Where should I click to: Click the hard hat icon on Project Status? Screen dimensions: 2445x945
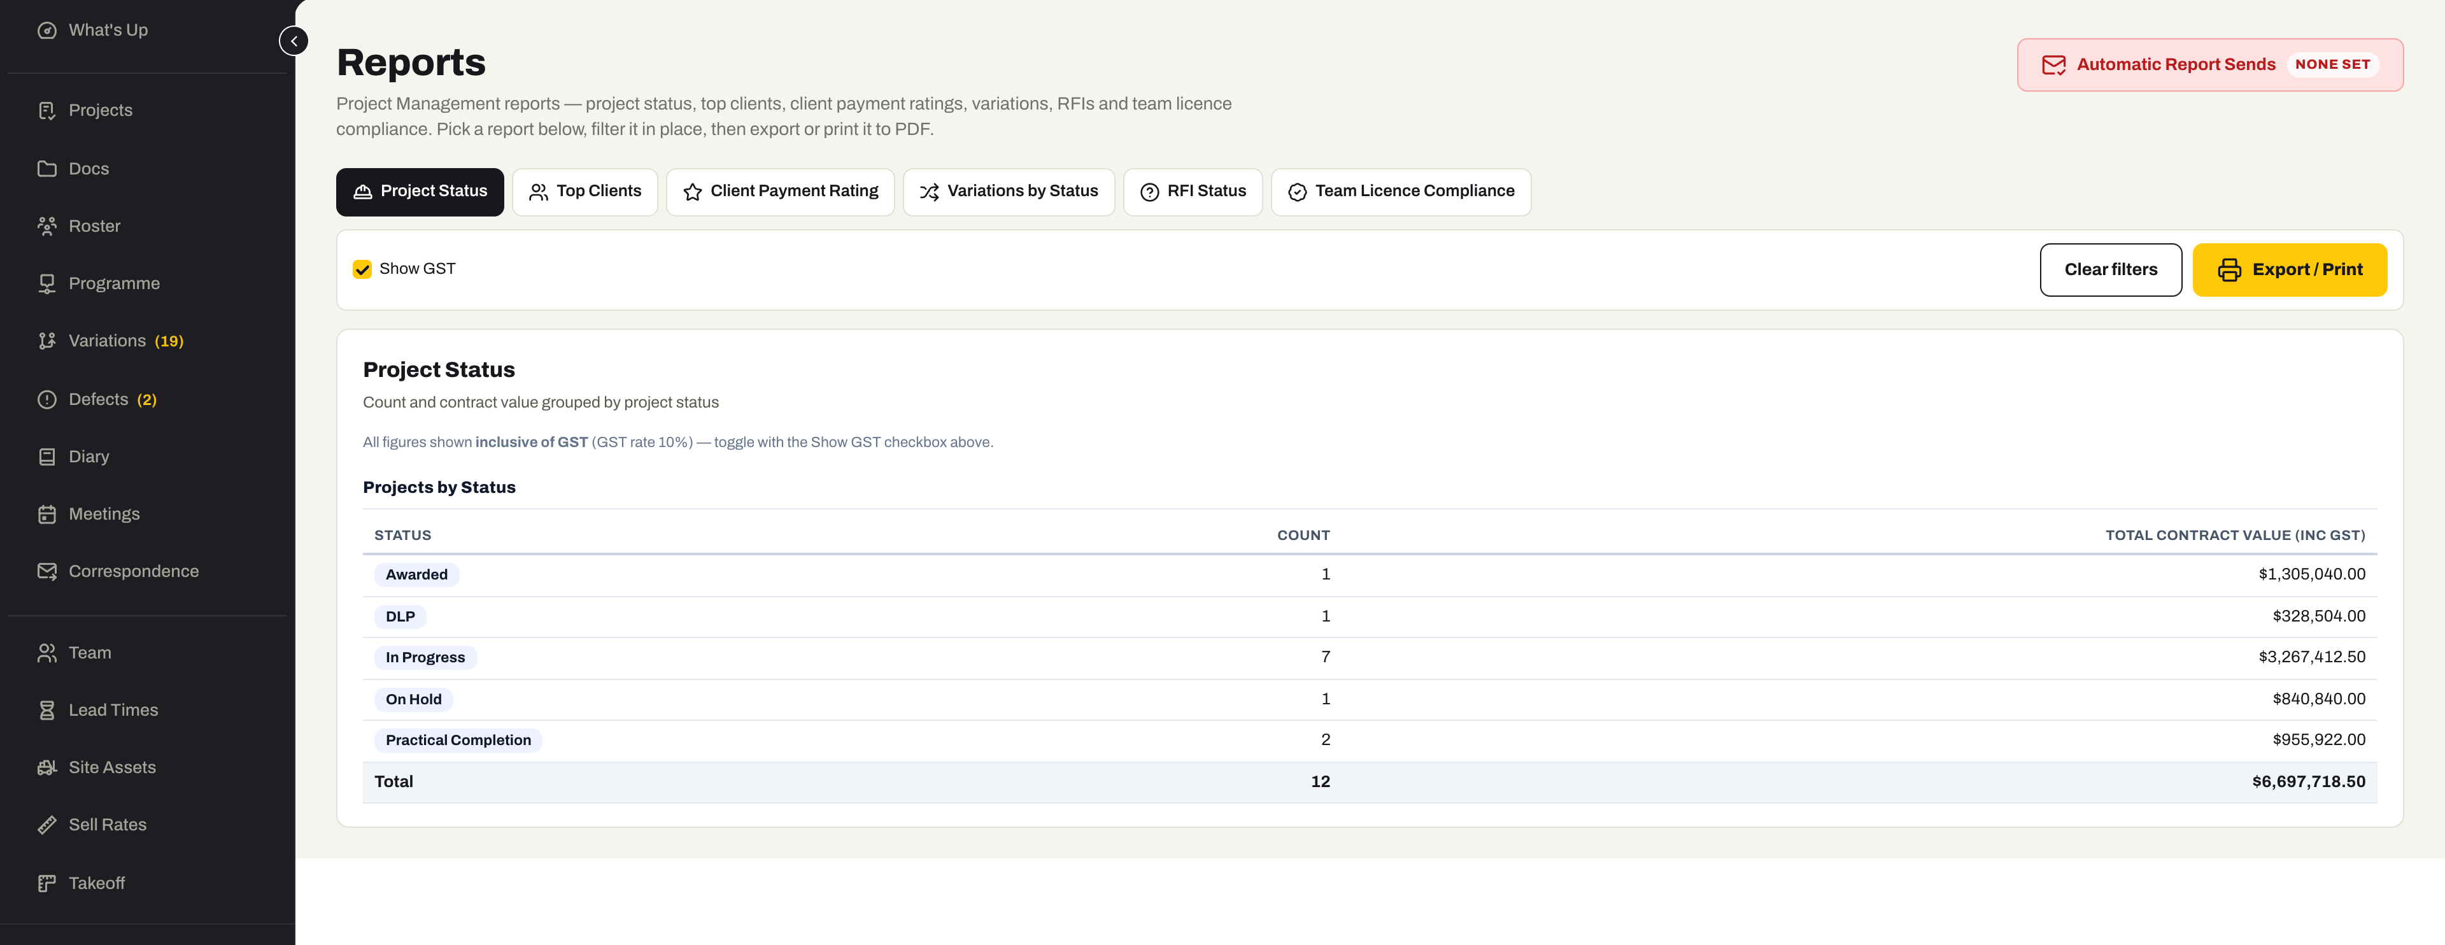point(362,192)
